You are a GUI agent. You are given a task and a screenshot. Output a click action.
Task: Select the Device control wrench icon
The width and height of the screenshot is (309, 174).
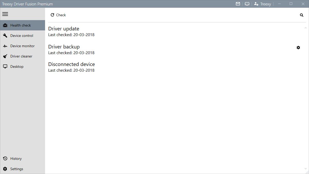click(5, 36)
